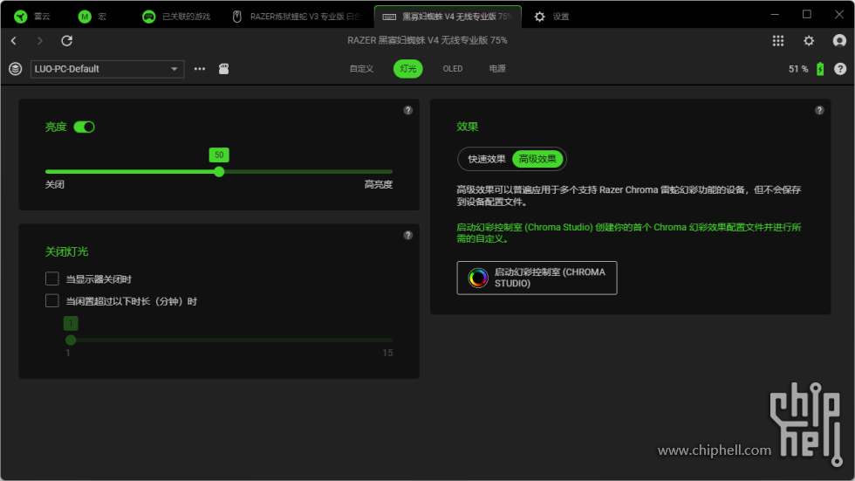Open the gear settings icon top right
The height and width of the screenshot is (481, 855).
[809, 41]
